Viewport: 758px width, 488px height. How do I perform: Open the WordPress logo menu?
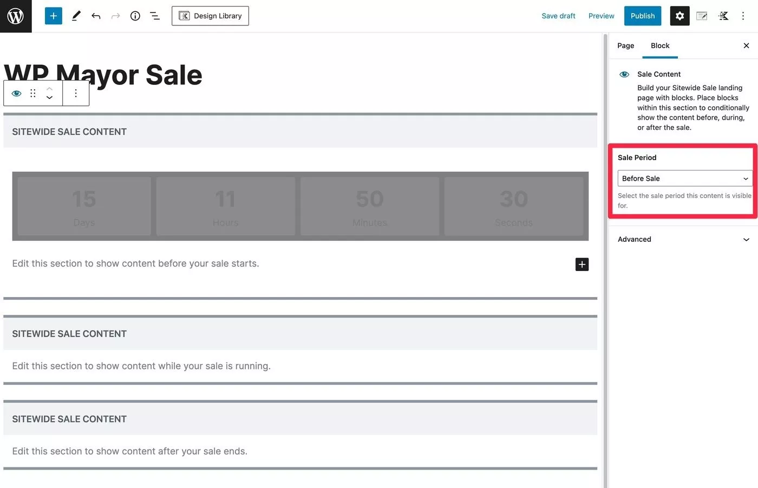16,16
